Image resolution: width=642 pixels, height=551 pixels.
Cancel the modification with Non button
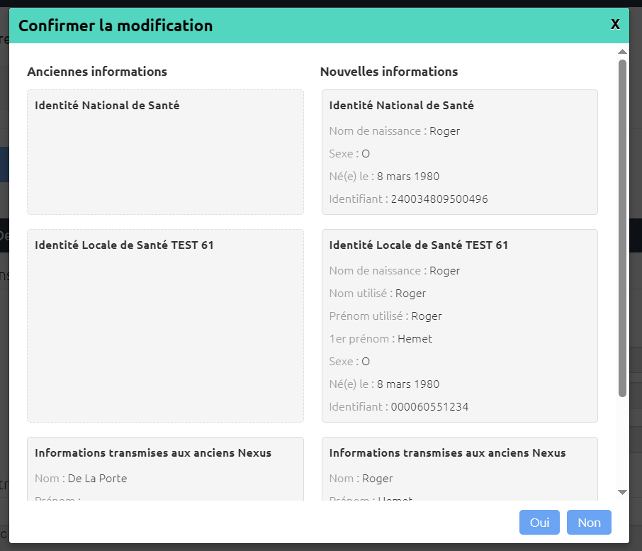pyautogui.click(x=589, y=523)
